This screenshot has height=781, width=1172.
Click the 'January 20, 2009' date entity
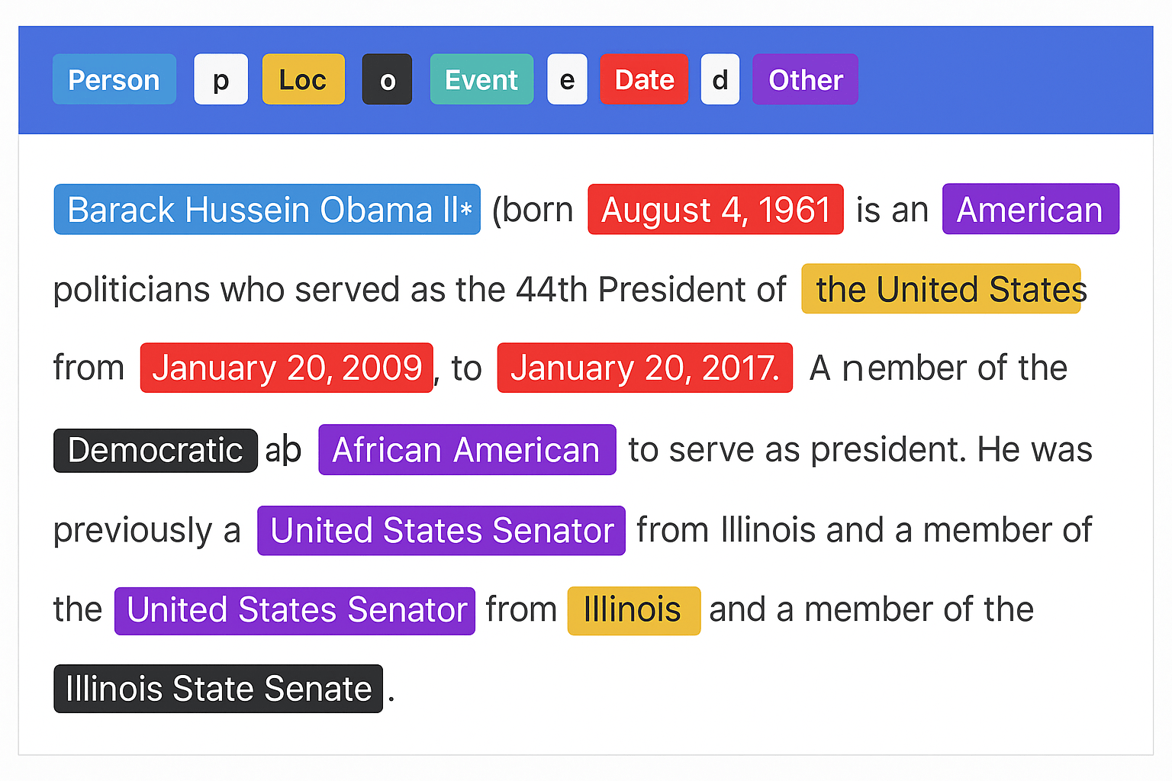click(286, 368)
